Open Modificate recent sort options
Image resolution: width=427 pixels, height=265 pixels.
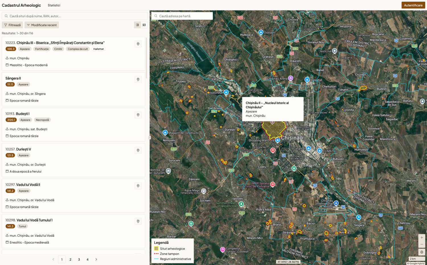point(42,25)
